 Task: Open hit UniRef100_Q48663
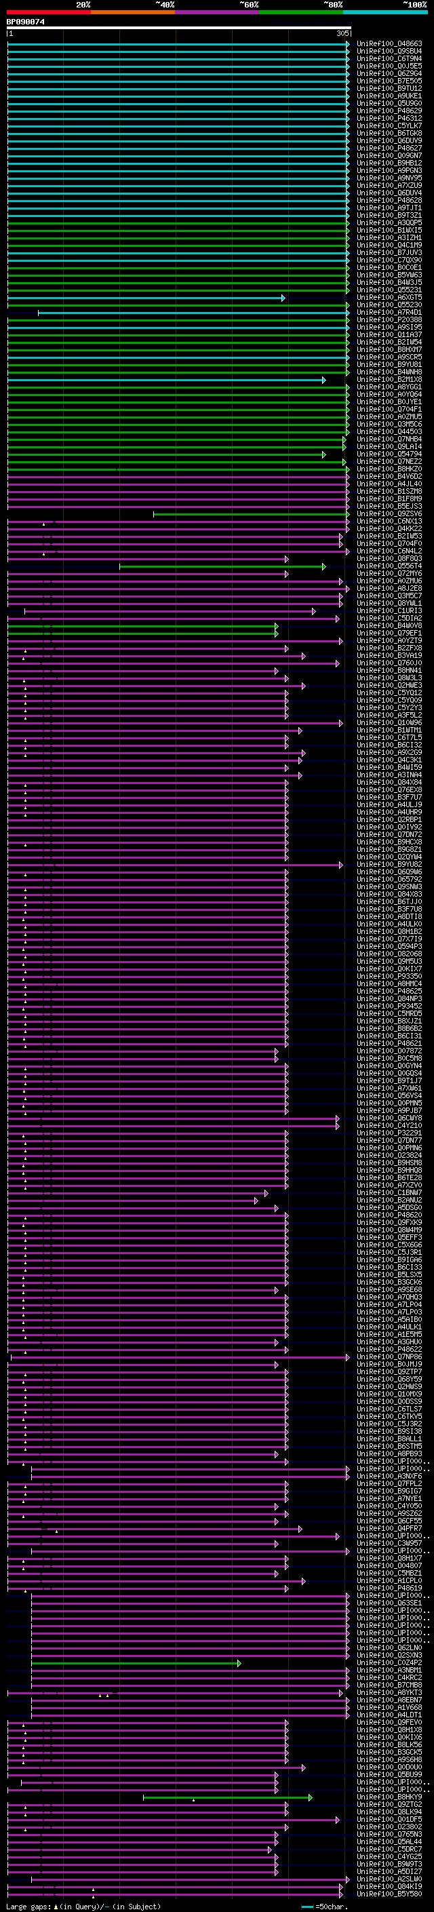(x=389, y=44)
